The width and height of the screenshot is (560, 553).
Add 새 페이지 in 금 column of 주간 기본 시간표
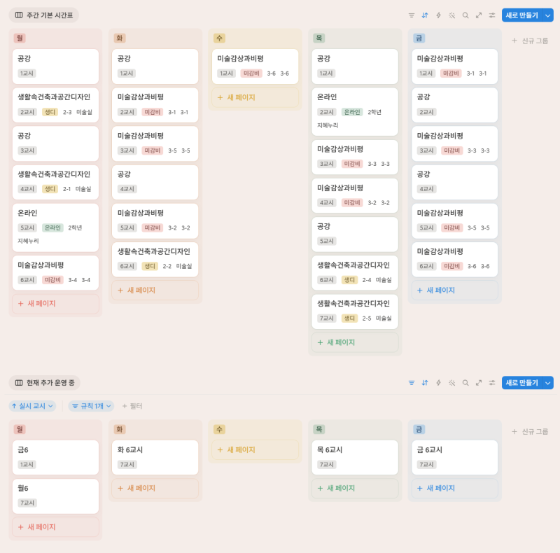454,290
